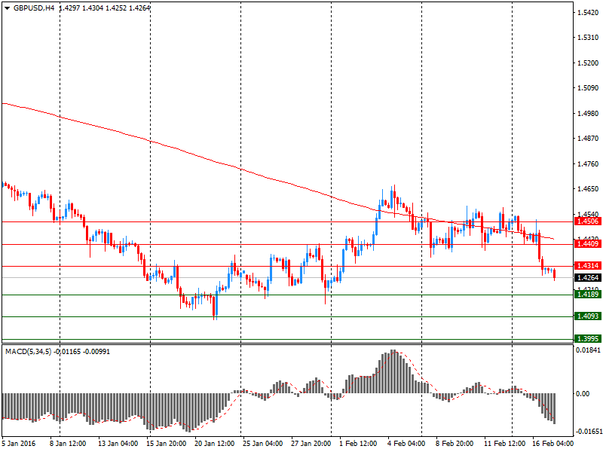Screen dimensions: 603x452
Task: Click the MACD(5,34,5) indicator label
Action: point(28,352)
